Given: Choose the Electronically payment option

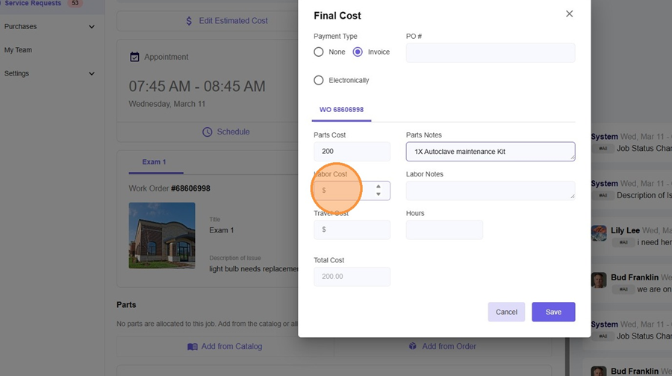Looking at the screenshot, I should click(319, 80).
